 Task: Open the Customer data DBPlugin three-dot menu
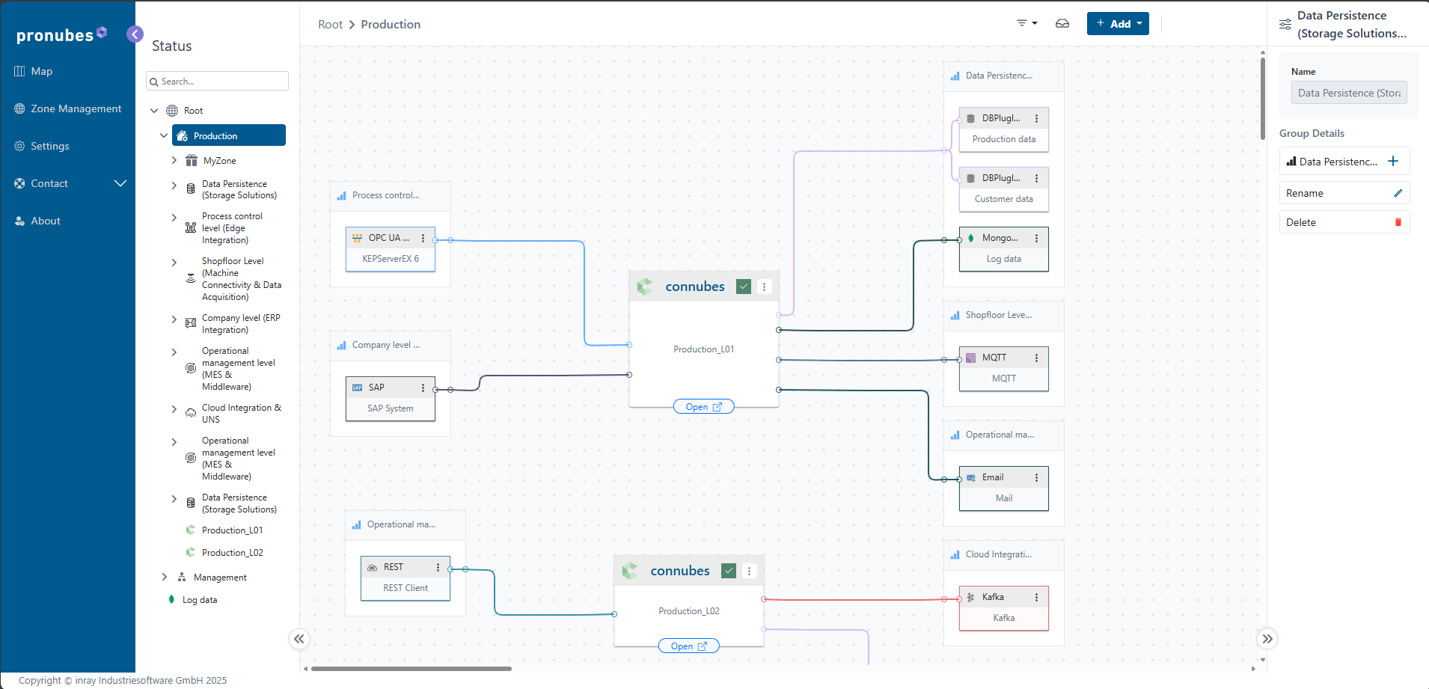click(1037, 178)
